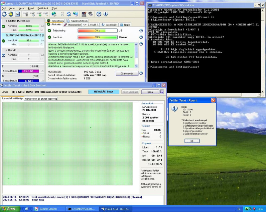This screenshot has width=266, height=212.
Task: Click the help icon next to Újratesztelés button
Action: 141,73
